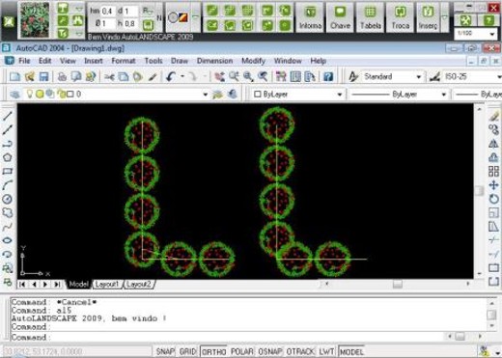Switch to the Layout1 tab

[107, 285]
